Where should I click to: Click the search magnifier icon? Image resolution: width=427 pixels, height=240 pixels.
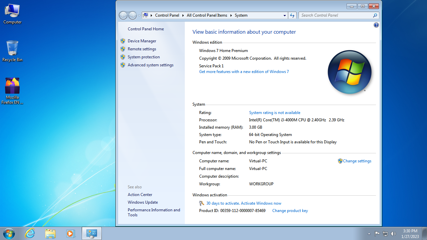375,15
